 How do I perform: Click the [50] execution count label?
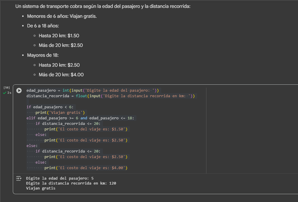click(7, 87)
